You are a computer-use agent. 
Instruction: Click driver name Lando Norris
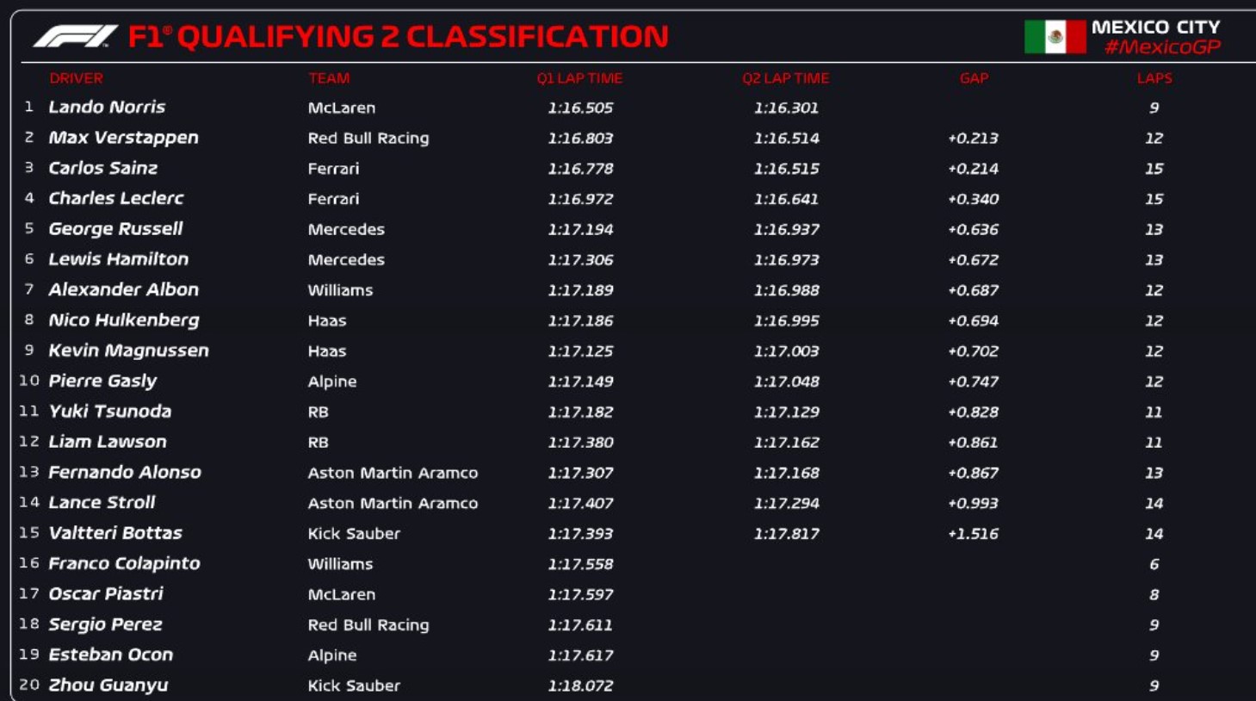[107, 108]
